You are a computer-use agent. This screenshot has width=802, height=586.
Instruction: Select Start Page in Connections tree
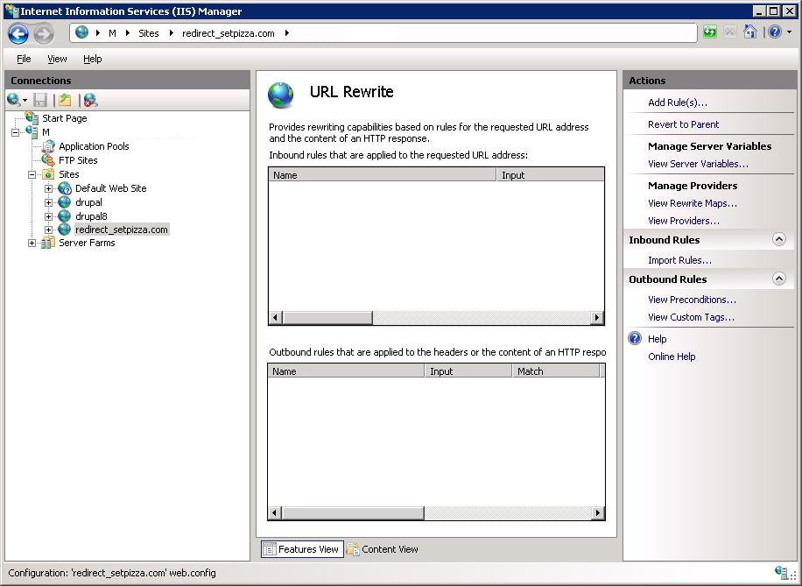[65, 118]
